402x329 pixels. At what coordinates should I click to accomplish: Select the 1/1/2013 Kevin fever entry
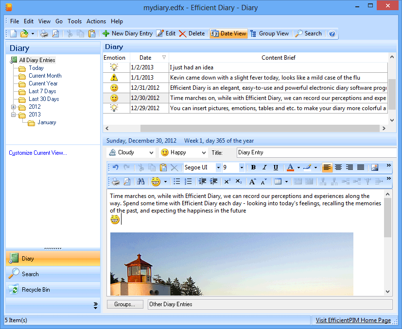[245, 78]
